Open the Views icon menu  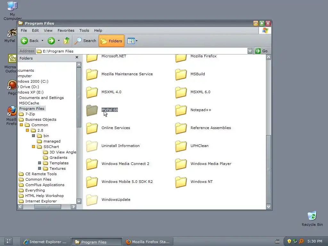pyautogui.click(x=131, y=41)
